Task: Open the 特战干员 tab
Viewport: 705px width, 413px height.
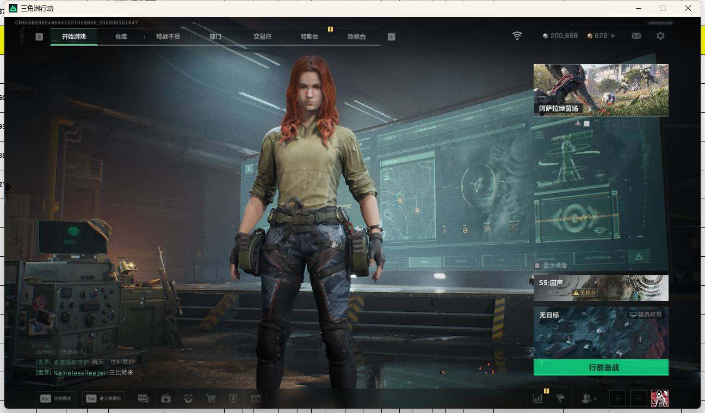Action: coord(168,36)
